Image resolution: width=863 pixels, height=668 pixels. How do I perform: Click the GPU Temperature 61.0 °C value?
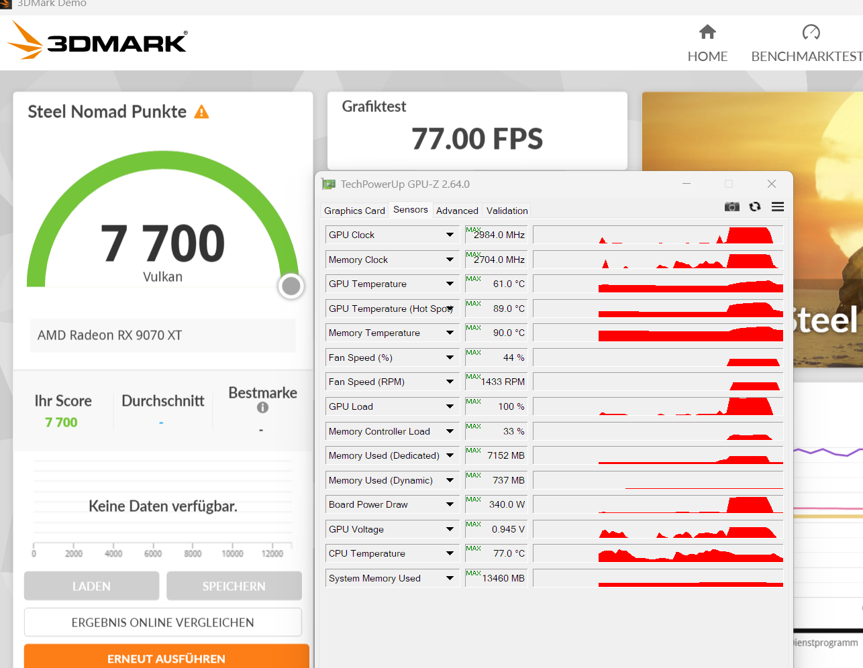(496, 284)
